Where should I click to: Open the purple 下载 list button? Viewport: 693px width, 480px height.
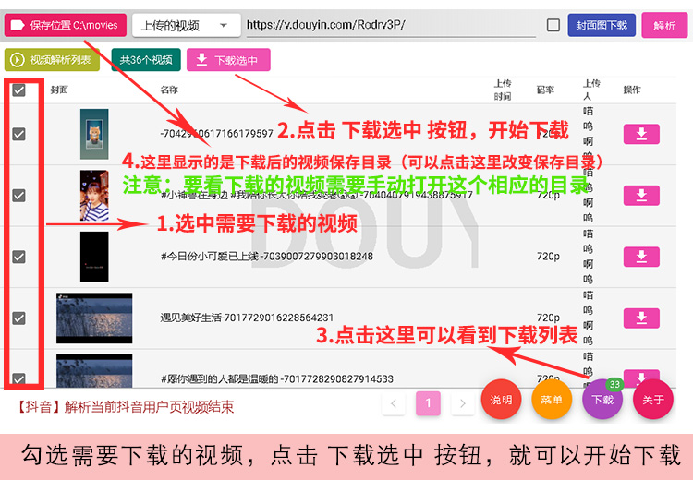602,399
